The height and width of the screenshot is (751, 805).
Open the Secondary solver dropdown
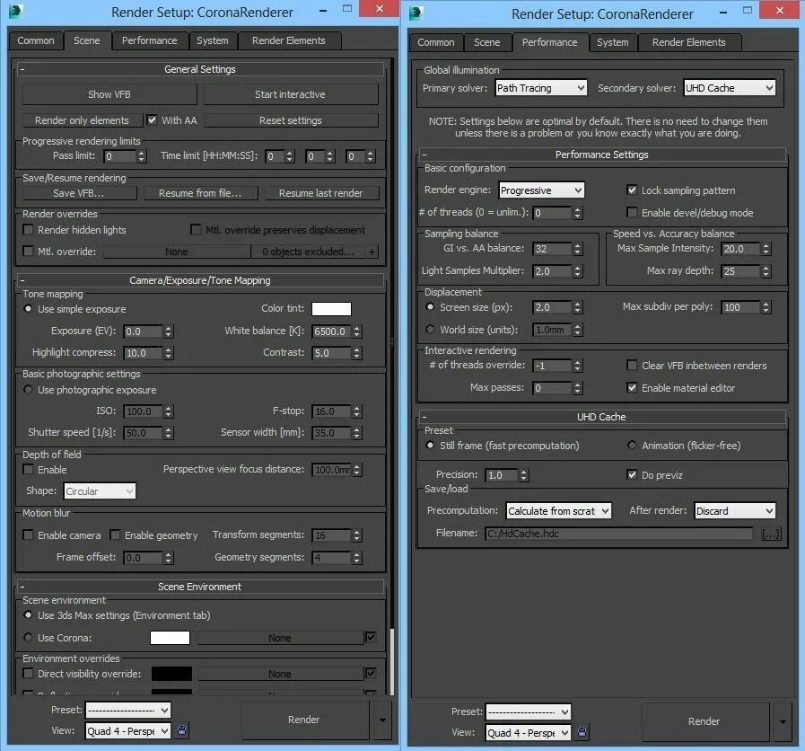pos(730,88)
